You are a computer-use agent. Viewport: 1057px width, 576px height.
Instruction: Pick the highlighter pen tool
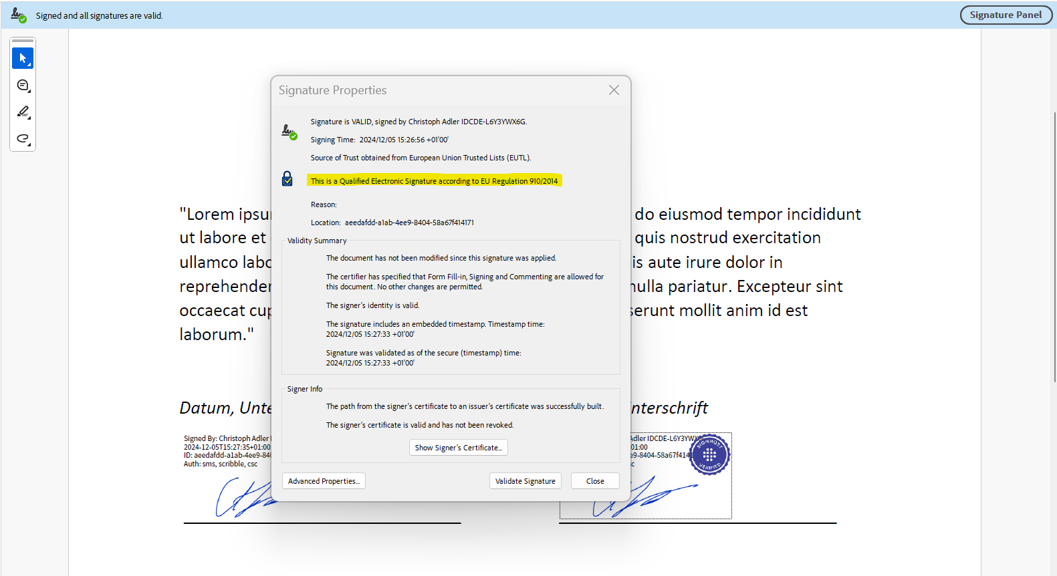pos(23,112)
